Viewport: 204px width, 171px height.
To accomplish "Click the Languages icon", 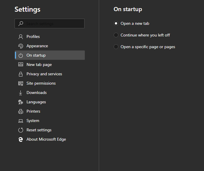I will click(21, 102).
